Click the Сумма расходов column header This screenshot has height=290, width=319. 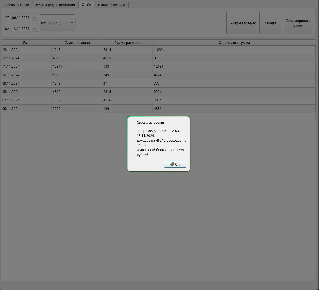click(x=127, y=42)
